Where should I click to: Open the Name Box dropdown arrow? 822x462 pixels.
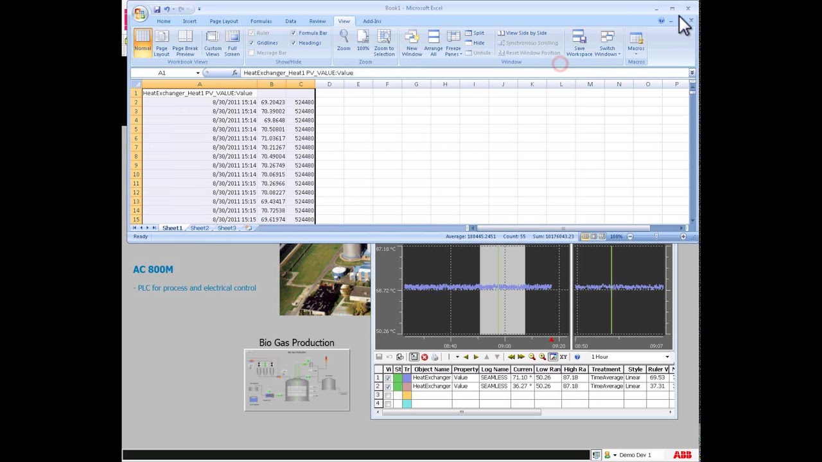[x=198, y=73]
